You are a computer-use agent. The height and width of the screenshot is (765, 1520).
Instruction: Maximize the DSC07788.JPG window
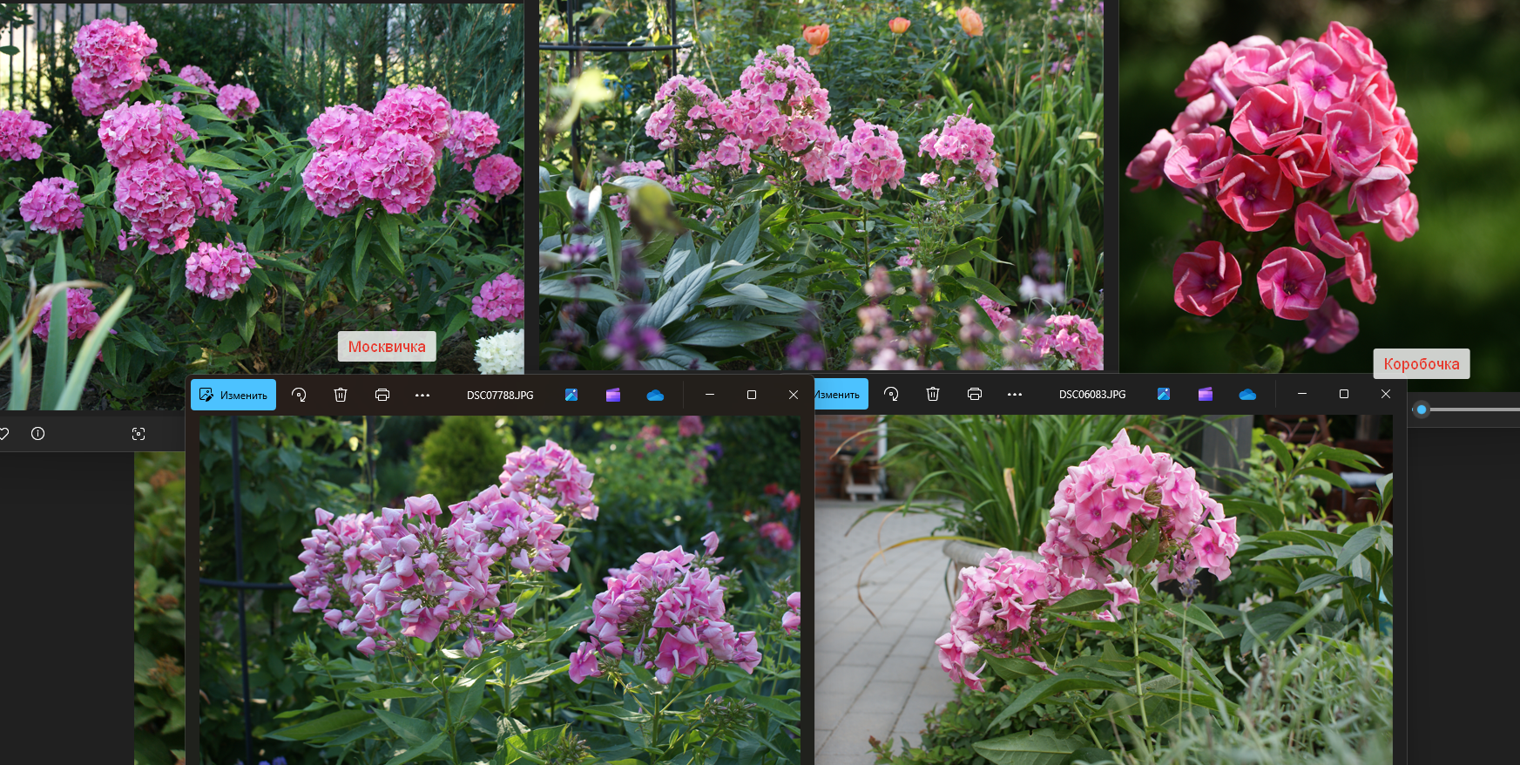tap(752, 395)
